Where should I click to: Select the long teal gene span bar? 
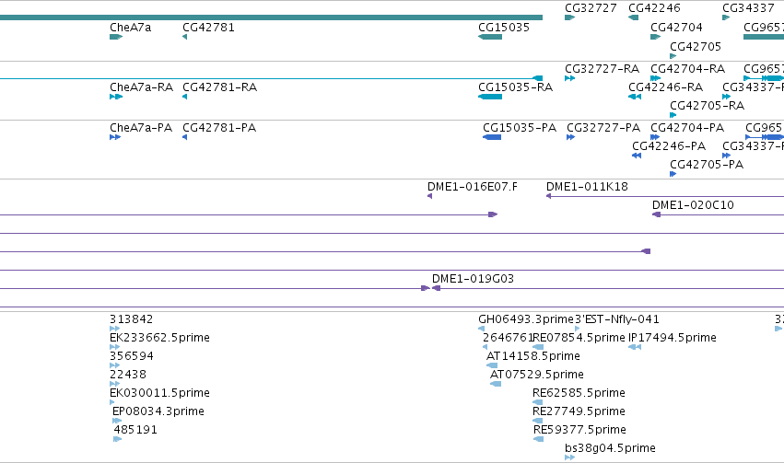tap(271, 17)
